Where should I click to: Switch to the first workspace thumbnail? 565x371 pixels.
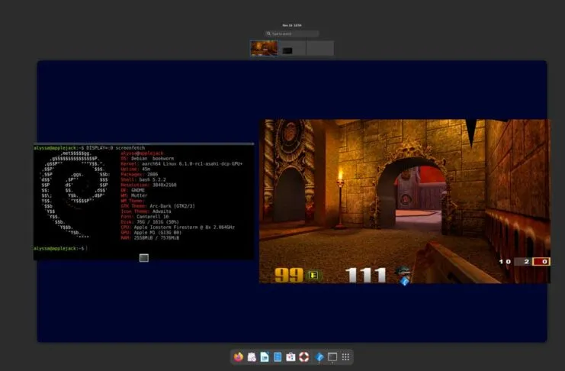(264, 48)
